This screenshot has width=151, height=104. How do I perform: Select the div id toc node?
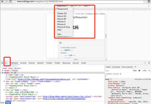(23, 83)
